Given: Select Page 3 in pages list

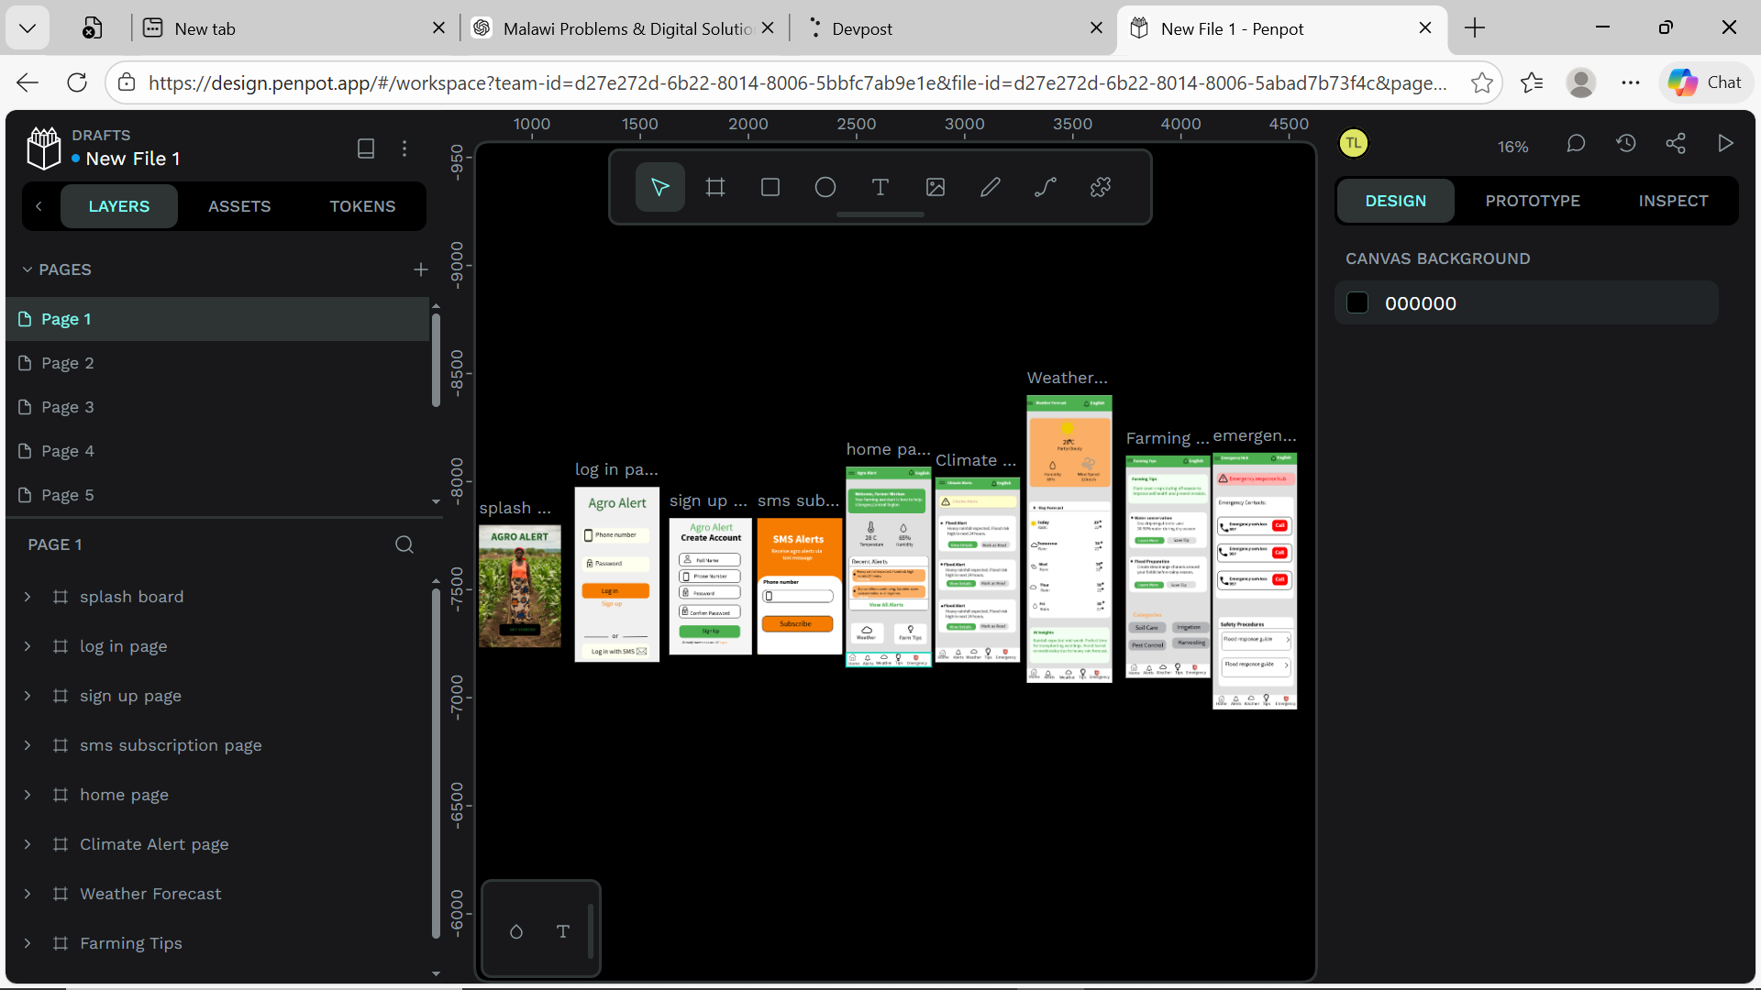Looking at the screenshot, I should [217, 407].
